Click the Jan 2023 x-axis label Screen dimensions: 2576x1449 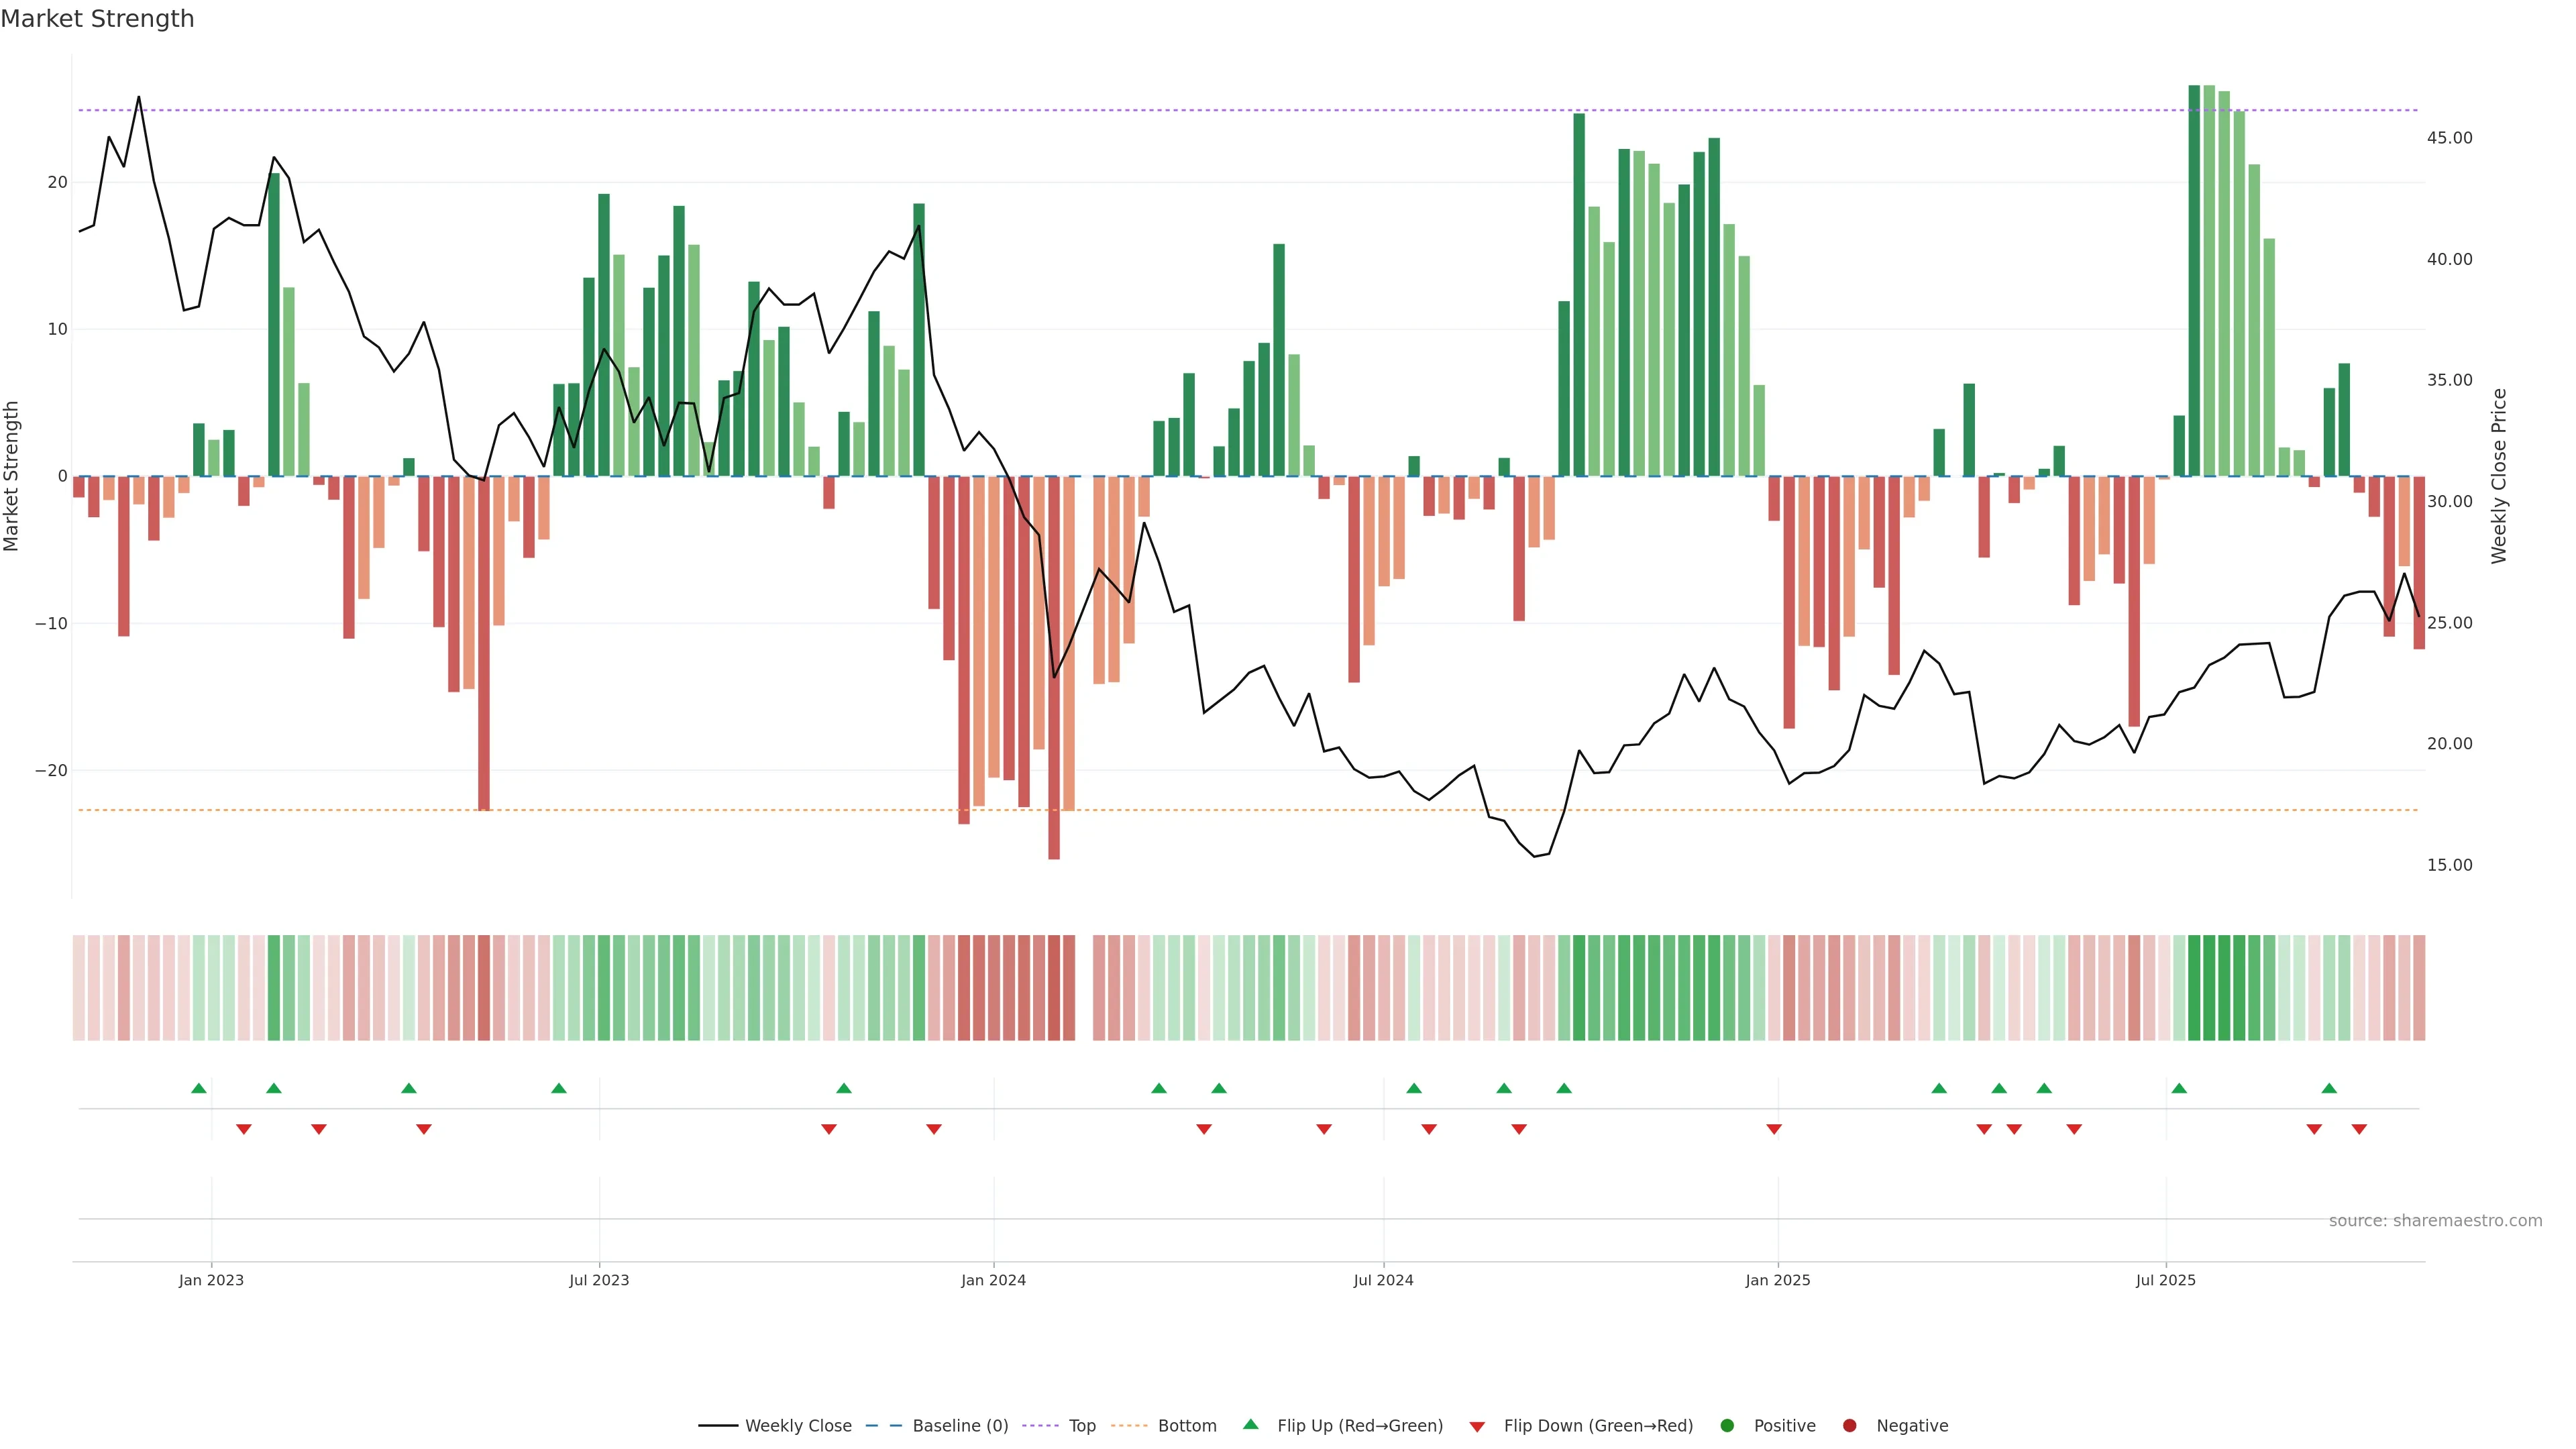211,1280
